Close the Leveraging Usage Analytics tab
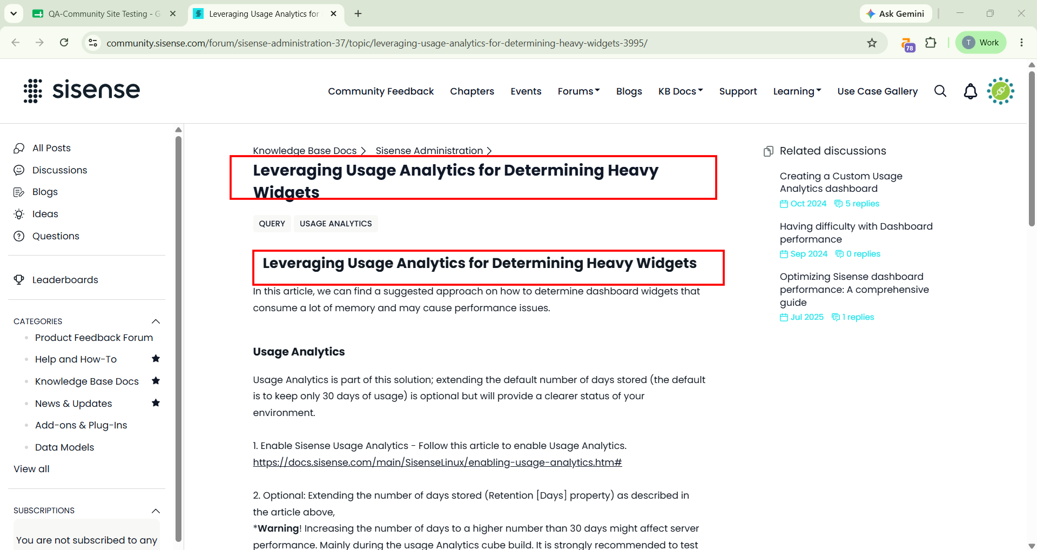The width and height of the screenshot is (1037, 550). click(333, 14)
